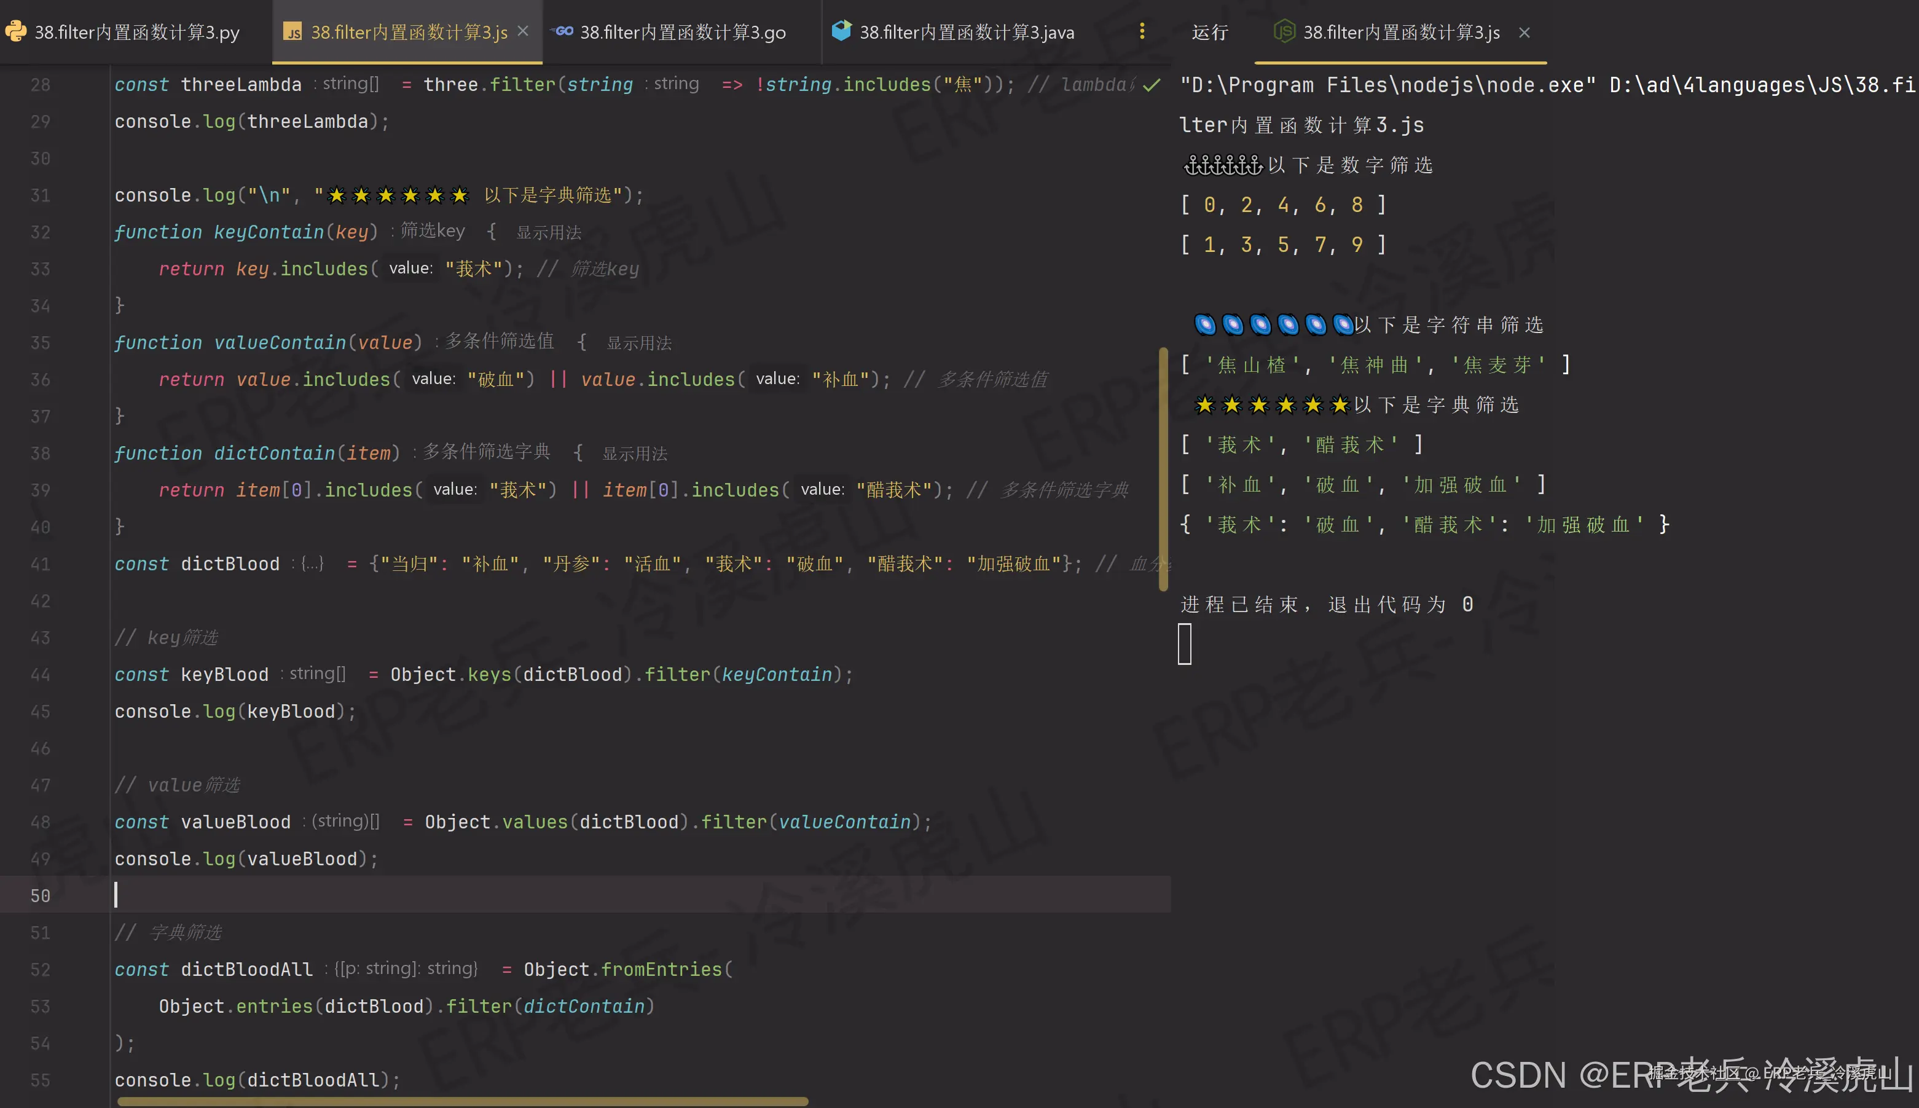
Task: Click the Python file icon on the .py tab
Action: 15,31
